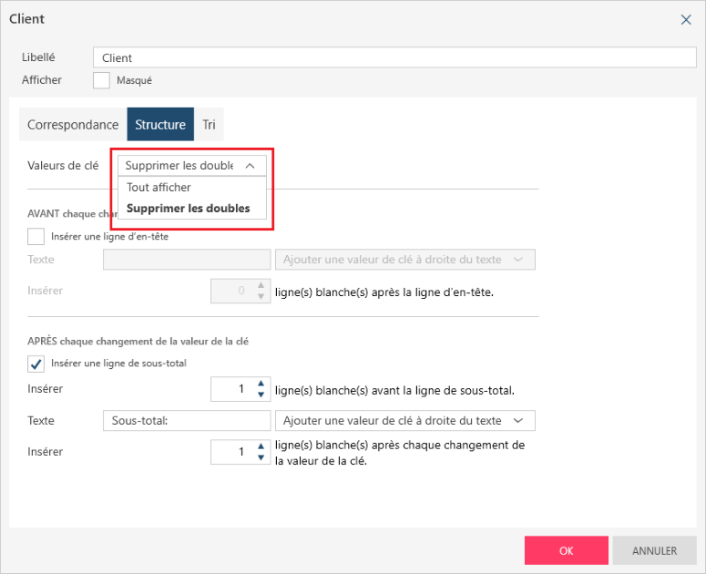Click the Libellé text field

tap(394, 57)
